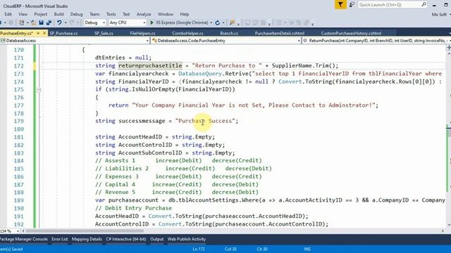Open the Output tab

click(x=156, y=239)
